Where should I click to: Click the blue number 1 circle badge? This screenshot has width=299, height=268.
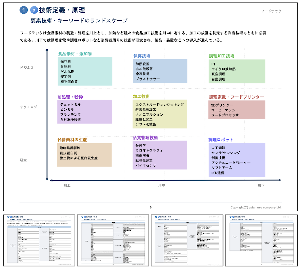(x=24, y=10)
